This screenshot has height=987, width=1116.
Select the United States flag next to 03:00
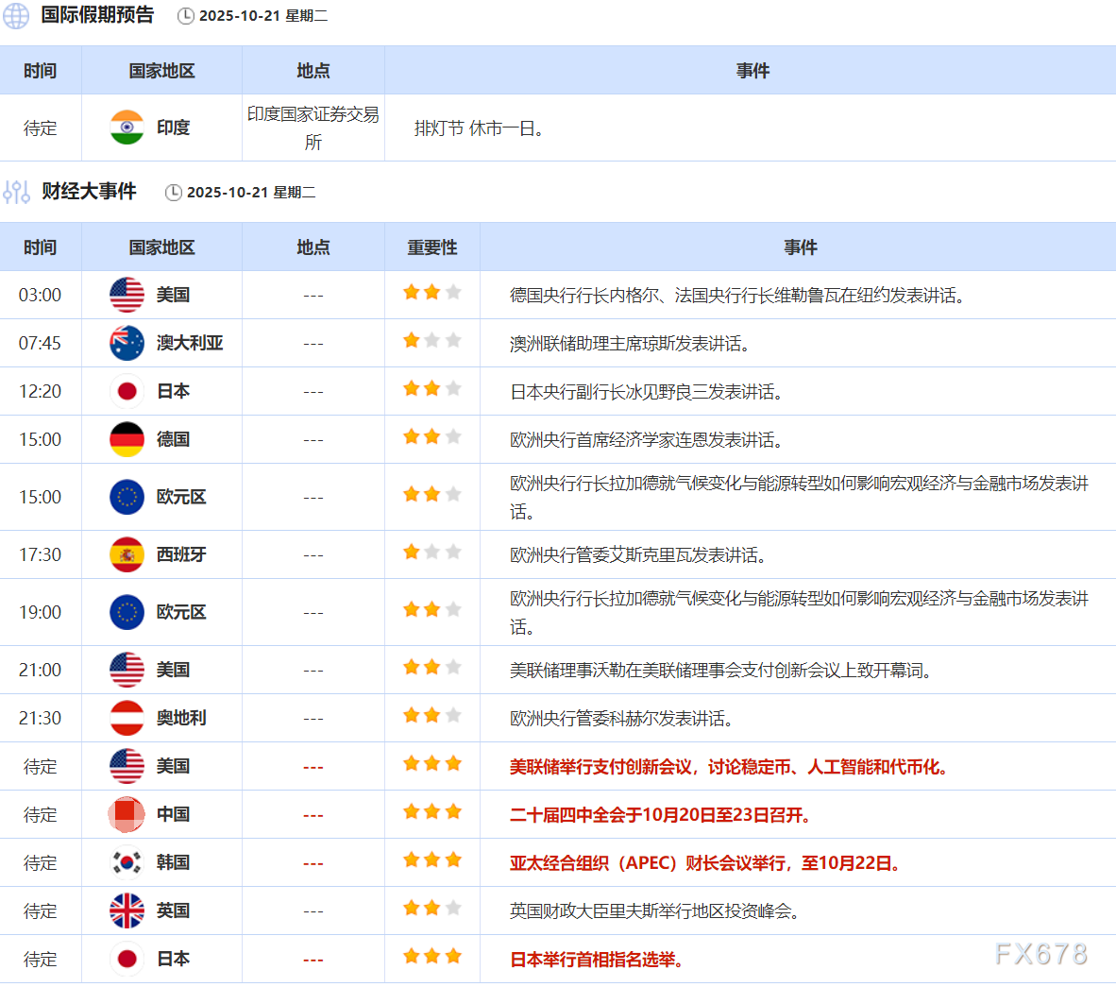tap(125, 294)
